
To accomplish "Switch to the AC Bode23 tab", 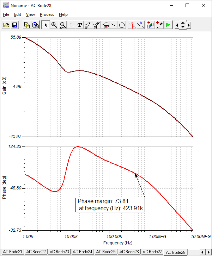I will coord(59,251).
